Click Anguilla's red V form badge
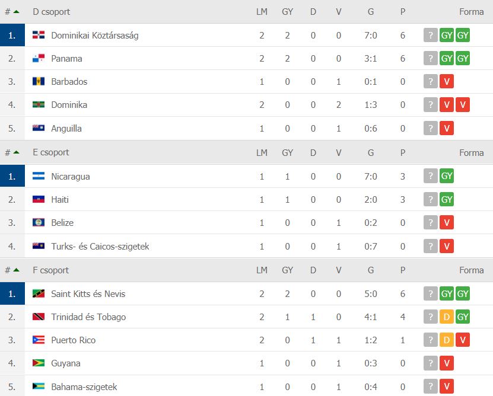The height and width of the screenshot is (396, 493). pyautogui.click(x=447, y=128)
